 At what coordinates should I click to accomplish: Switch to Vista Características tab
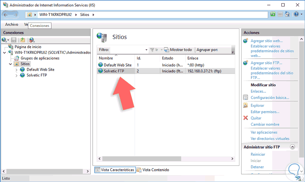click(x=115, y=170)
